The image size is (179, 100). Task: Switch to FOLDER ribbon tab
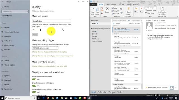[x=121, y=5]
